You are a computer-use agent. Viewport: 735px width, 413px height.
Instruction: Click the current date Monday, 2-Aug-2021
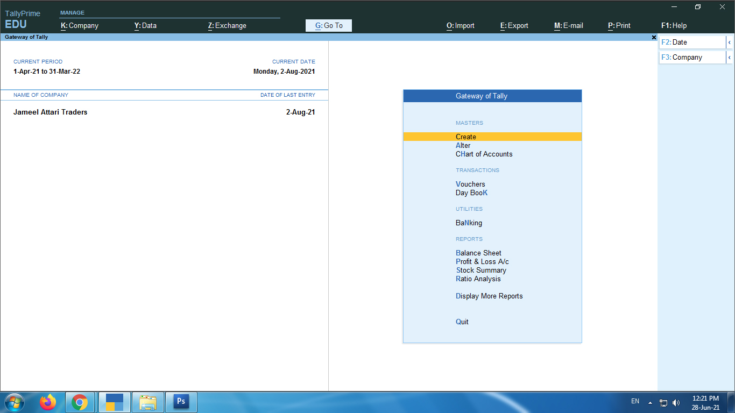click(284, 72)
